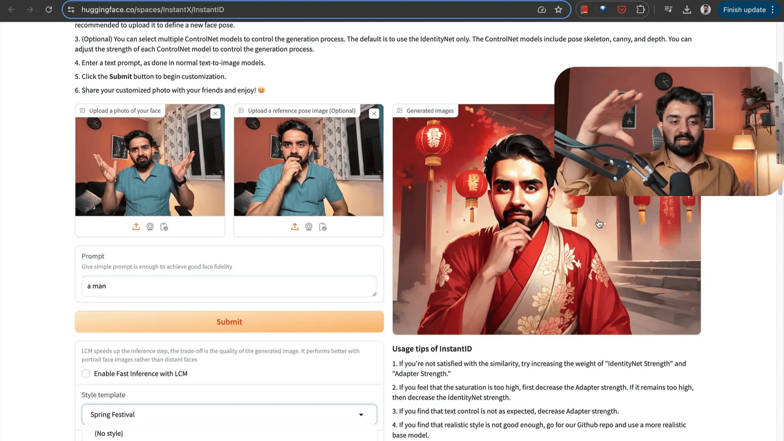This screenshot has width=784, height=441.
Task: Upload a face photo using the upload icon
Action: 136,226
